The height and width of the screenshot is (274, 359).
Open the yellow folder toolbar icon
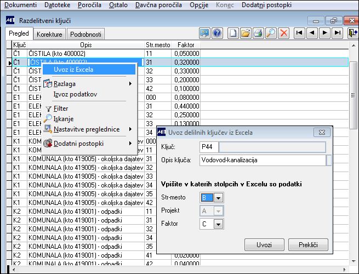click(246, 33)
